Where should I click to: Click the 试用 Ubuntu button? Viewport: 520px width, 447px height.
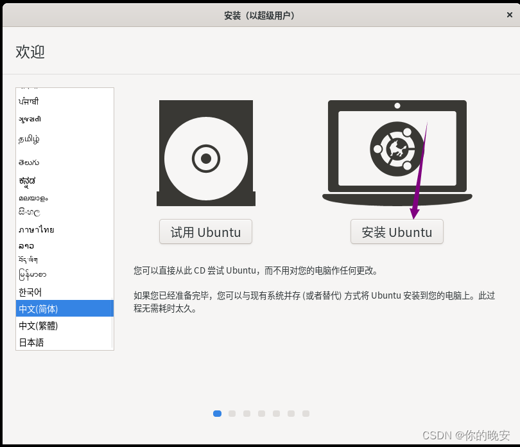[205, 232]
